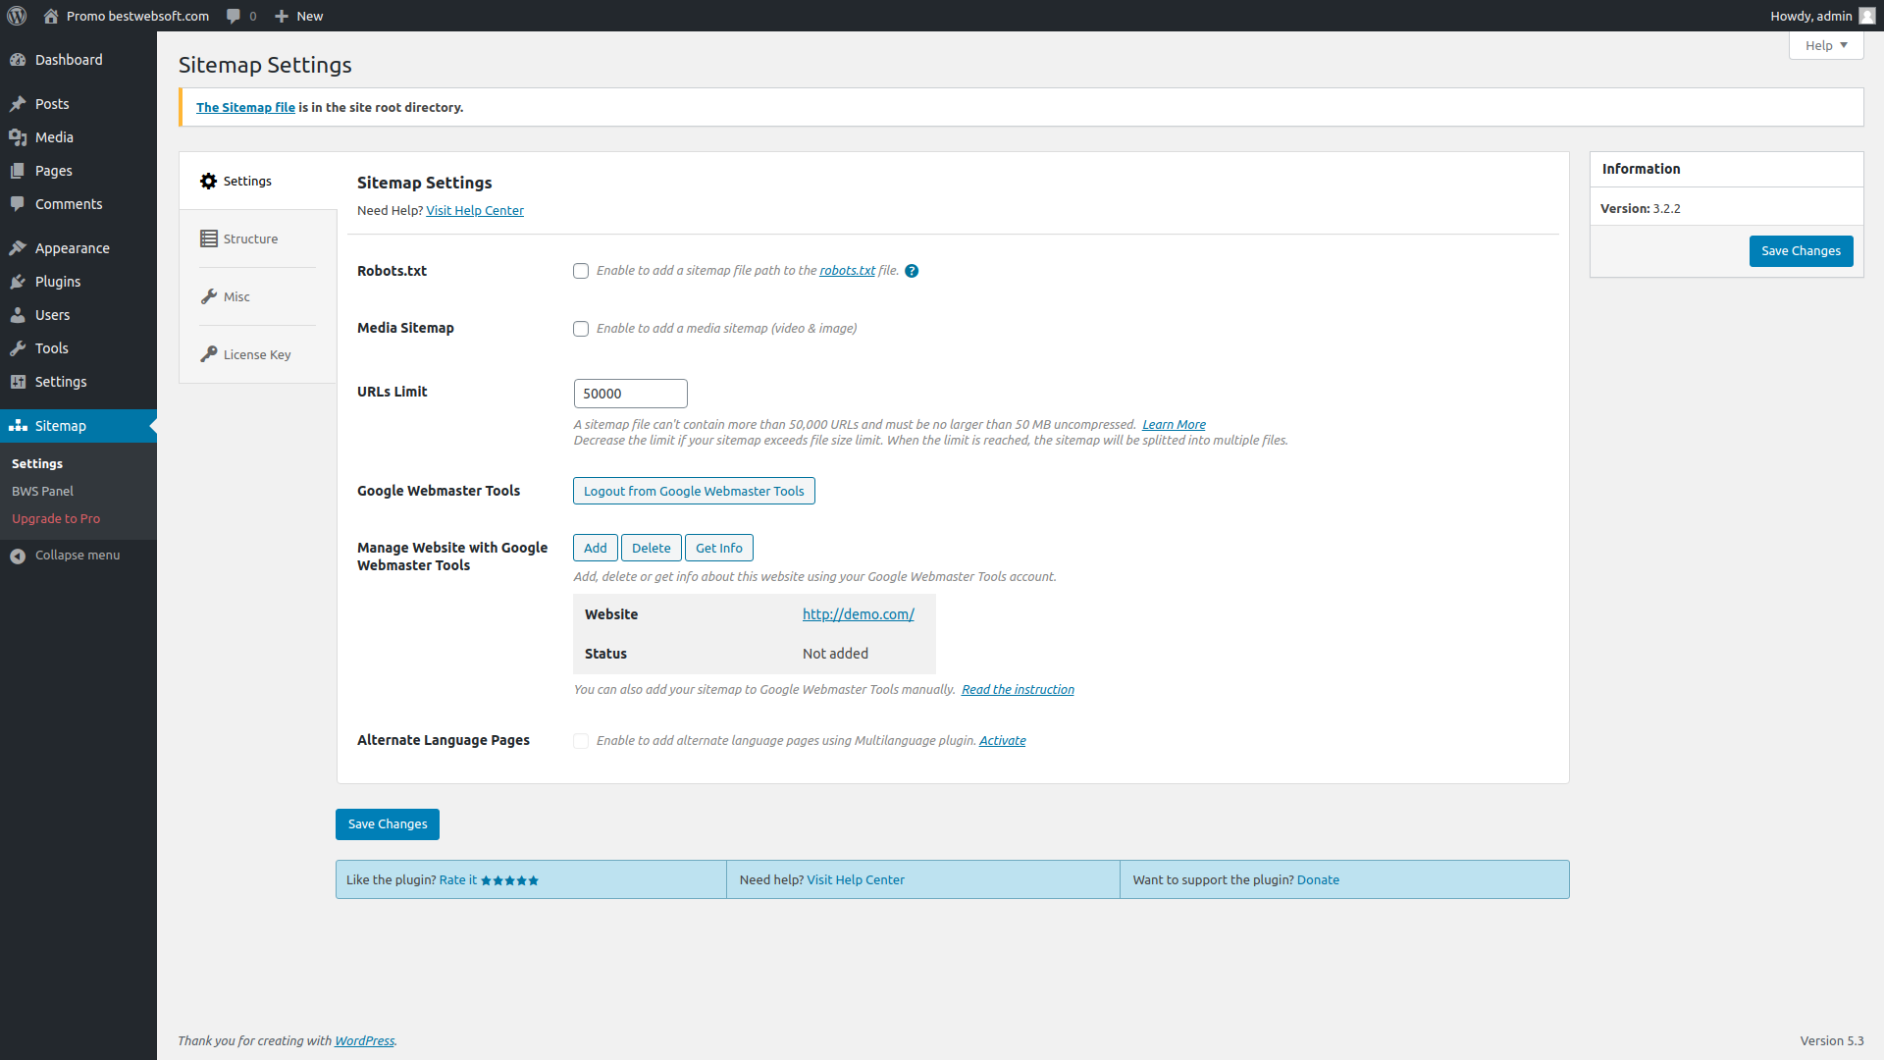Image resolution: width=1884 pixels, height=1060 pixels.
Task: Open the site home icon in the admin bar
Action: [x=51, y=16]
